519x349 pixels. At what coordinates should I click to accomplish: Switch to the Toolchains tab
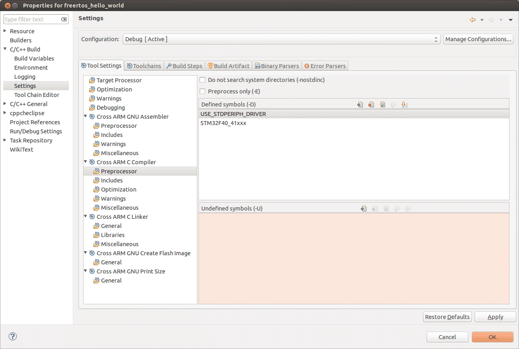click(143, 65)
